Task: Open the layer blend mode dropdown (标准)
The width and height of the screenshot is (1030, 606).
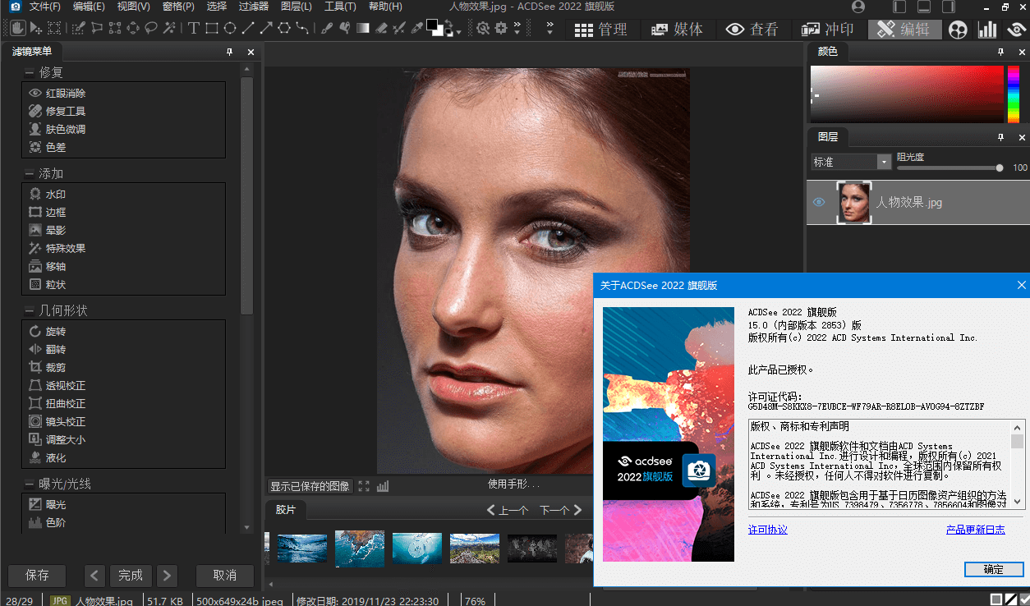Action: point(851,162)
